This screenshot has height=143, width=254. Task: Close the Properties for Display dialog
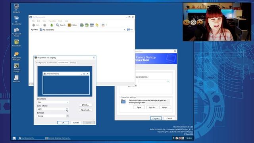click(94, 58)
